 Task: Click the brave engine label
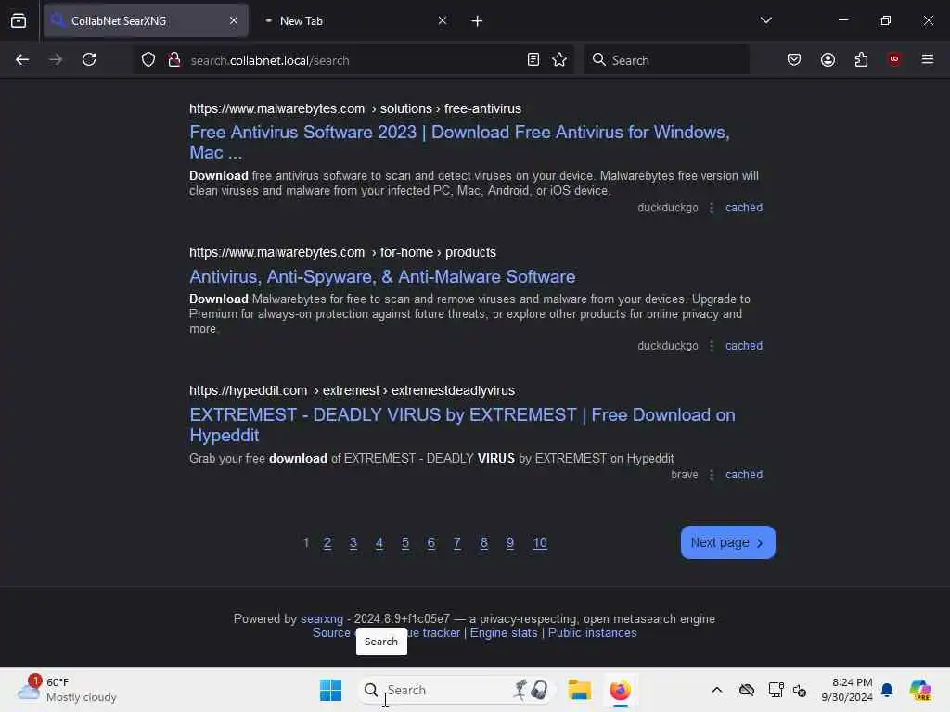tap(685, 475)
